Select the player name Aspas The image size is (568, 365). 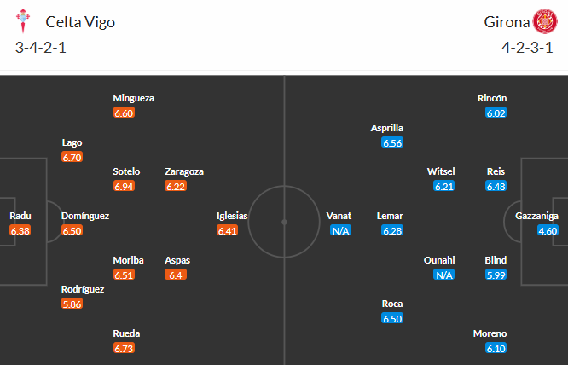(177, 259)
